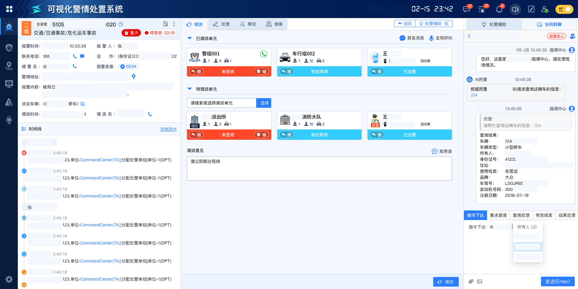Click the map location pin next to 警情地址
The width and height of the screenshot is (578, 289).
(x=134, y=76)
